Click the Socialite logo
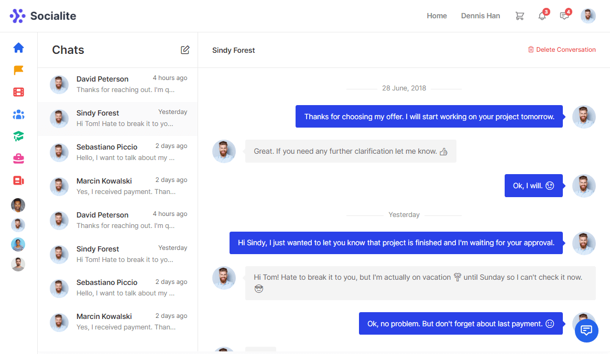This screenshot has height=354, width=610. [43, 16]
